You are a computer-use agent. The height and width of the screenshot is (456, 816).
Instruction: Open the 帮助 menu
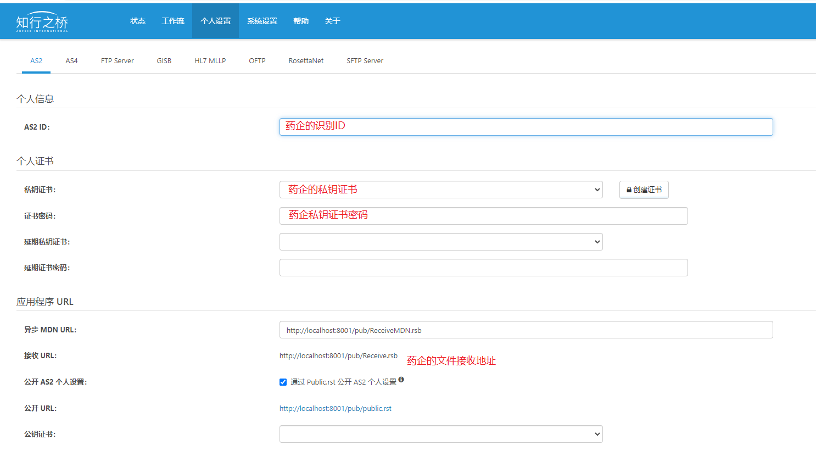click(301, 21)
